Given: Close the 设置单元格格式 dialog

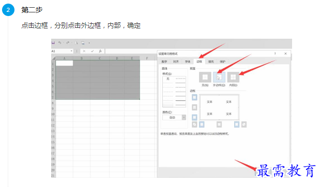Looking at the screenshot, I should (285, 54).
